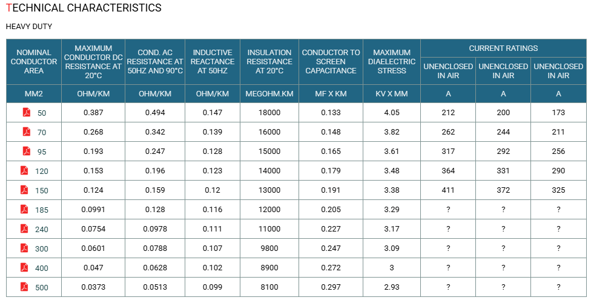Open the PDF icon for 240 mm2

(x=24, y=228)
